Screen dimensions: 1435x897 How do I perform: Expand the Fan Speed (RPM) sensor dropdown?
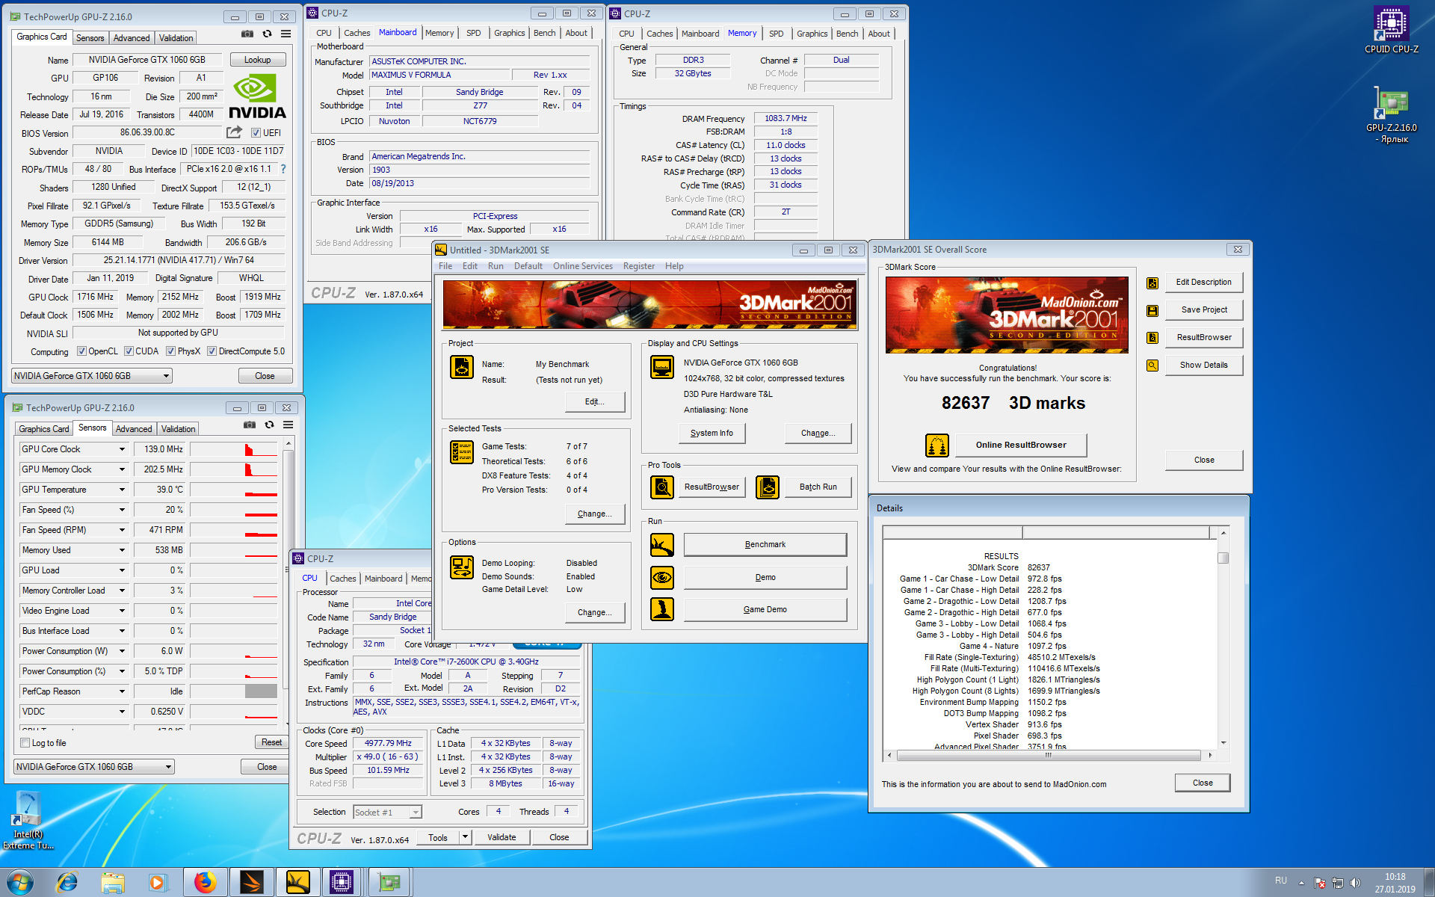pyautogui.click(x=122, y=530)
